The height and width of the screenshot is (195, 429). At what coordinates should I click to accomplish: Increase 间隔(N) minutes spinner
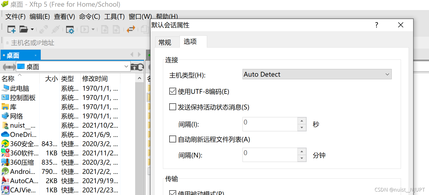(302, 152)
